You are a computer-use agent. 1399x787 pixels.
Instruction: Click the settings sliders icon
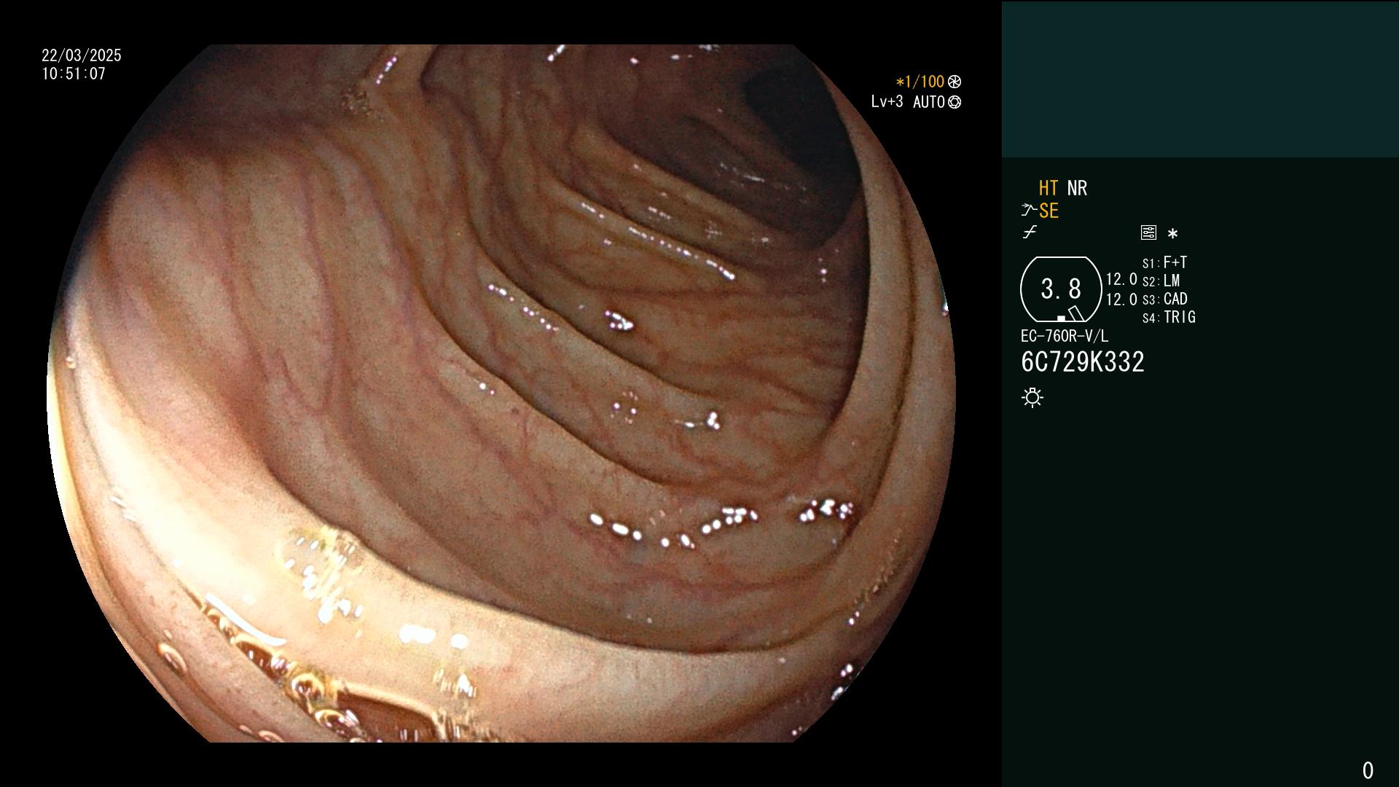1148,232
